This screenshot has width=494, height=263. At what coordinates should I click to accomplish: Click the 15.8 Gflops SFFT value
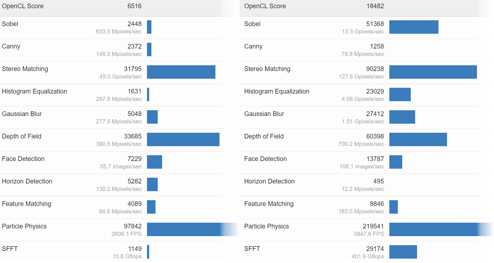tap(127, 256)
